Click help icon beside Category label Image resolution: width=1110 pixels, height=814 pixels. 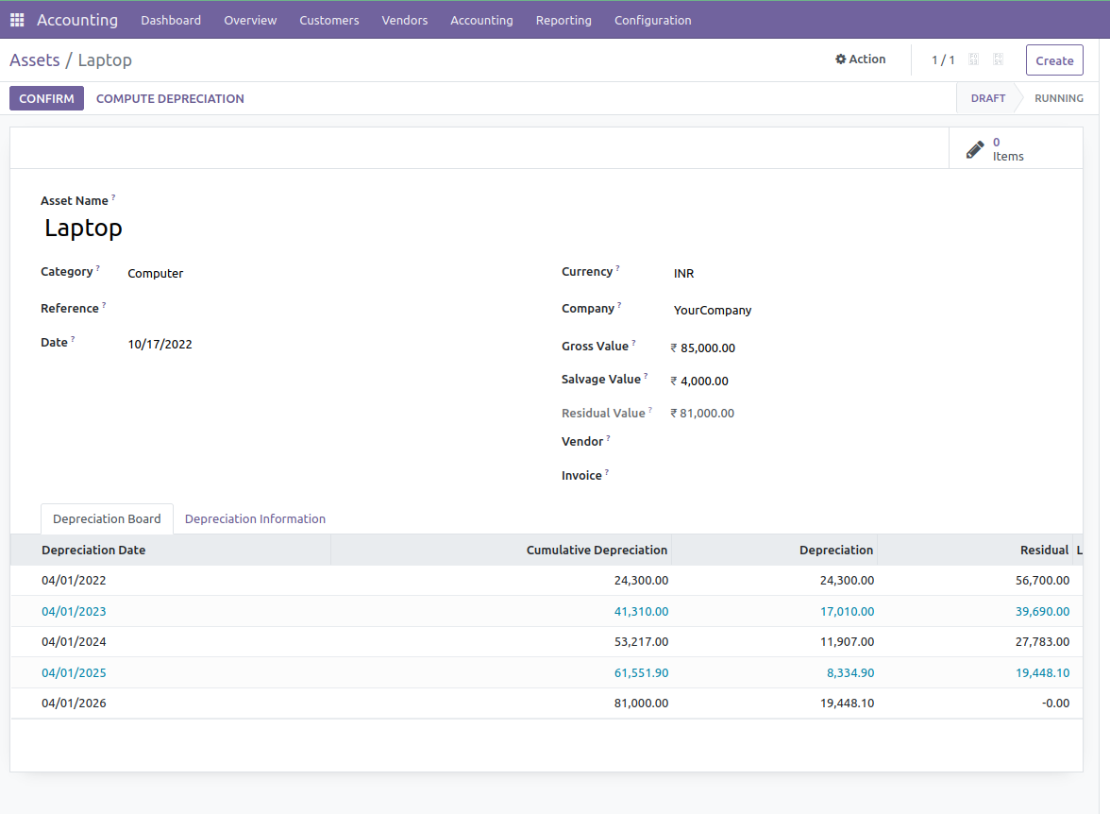coord(97,268)
